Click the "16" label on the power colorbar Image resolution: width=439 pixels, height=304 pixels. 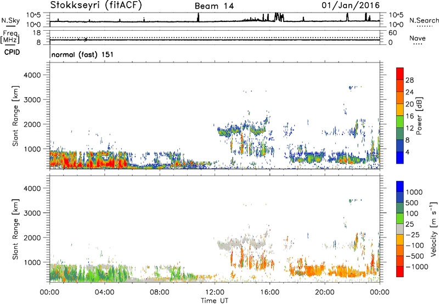409,116
